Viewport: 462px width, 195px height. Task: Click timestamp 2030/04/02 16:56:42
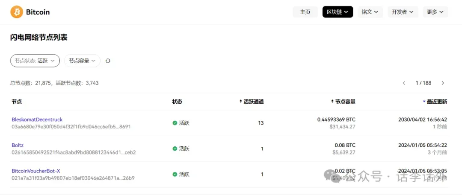tap(423, 119)
